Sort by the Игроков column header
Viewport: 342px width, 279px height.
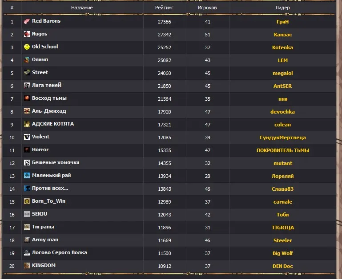[207, 8]
